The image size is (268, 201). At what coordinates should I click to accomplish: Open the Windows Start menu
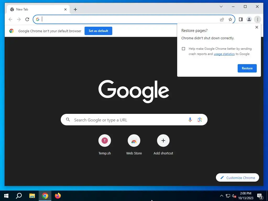click(x=6, y=196)
